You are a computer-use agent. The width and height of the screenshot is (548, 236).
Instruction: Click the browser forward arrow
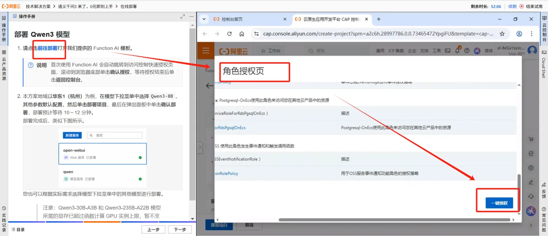tap(217, 34)
